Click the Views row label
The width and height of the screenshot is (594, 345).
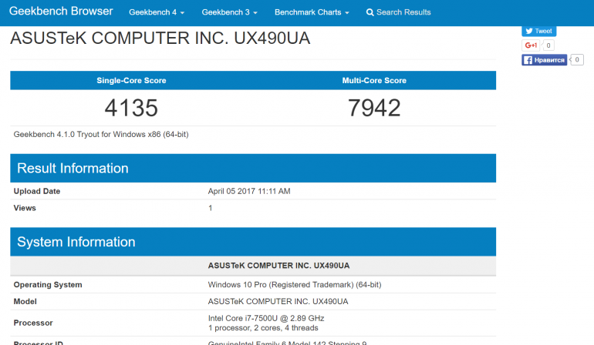[x=25, y=208]
